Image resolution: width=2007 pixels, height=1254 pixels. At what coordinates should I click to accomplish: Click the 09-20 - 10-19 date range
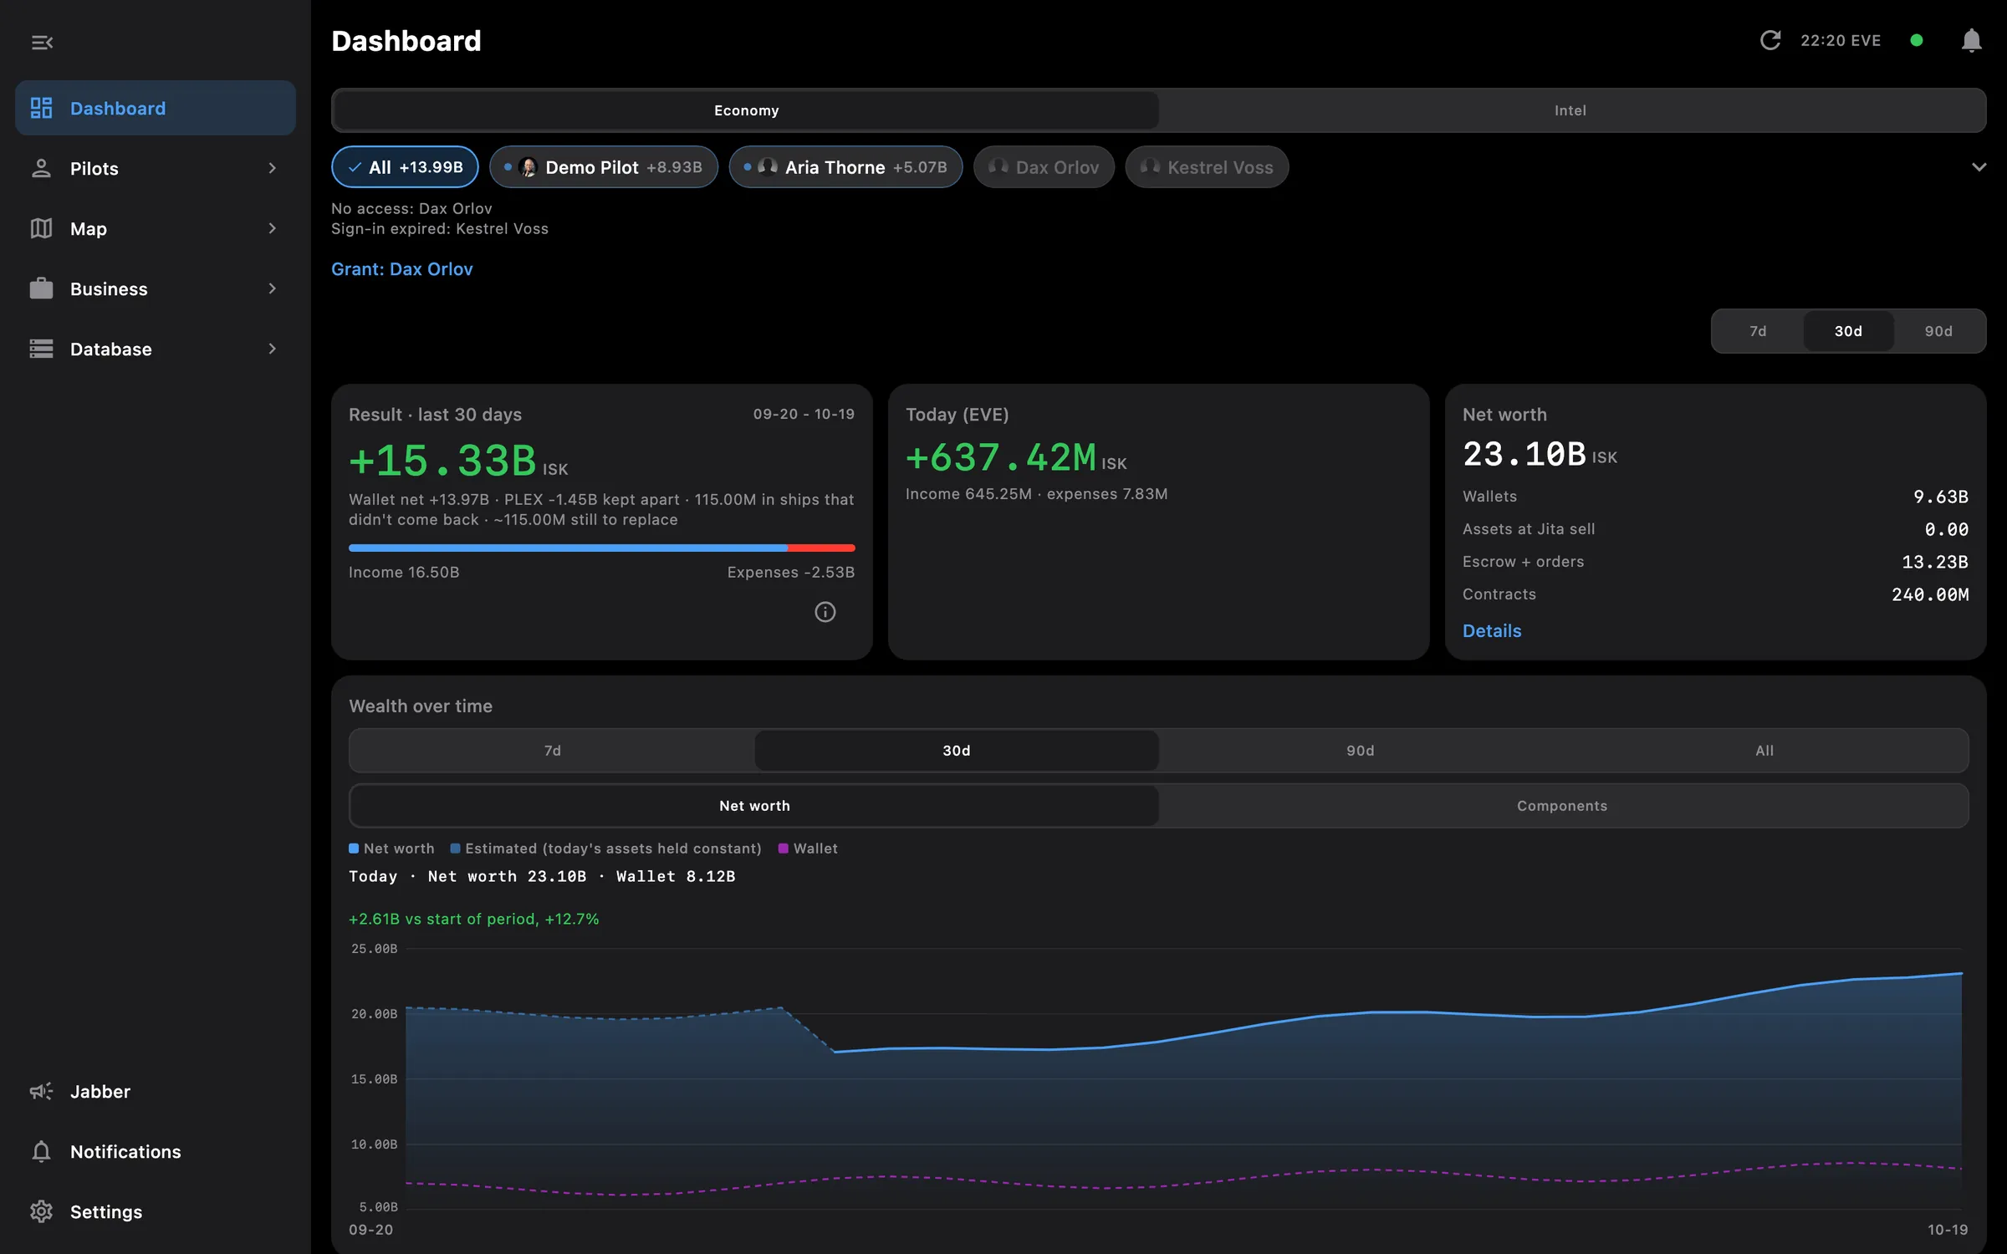pyautogui.click(x=804, y=414)
